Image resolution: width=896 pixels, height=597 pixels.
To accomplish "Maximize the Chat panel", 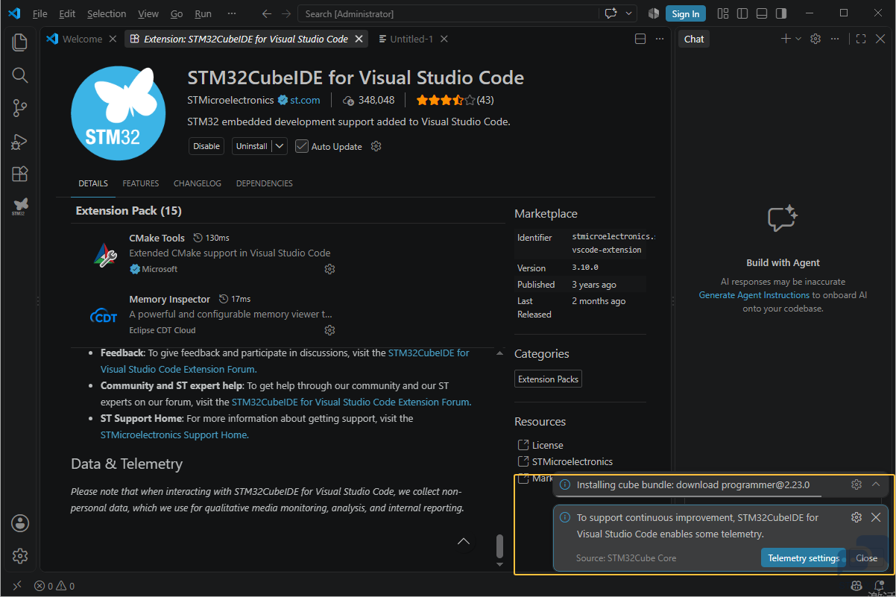I will tap(861, 39).
